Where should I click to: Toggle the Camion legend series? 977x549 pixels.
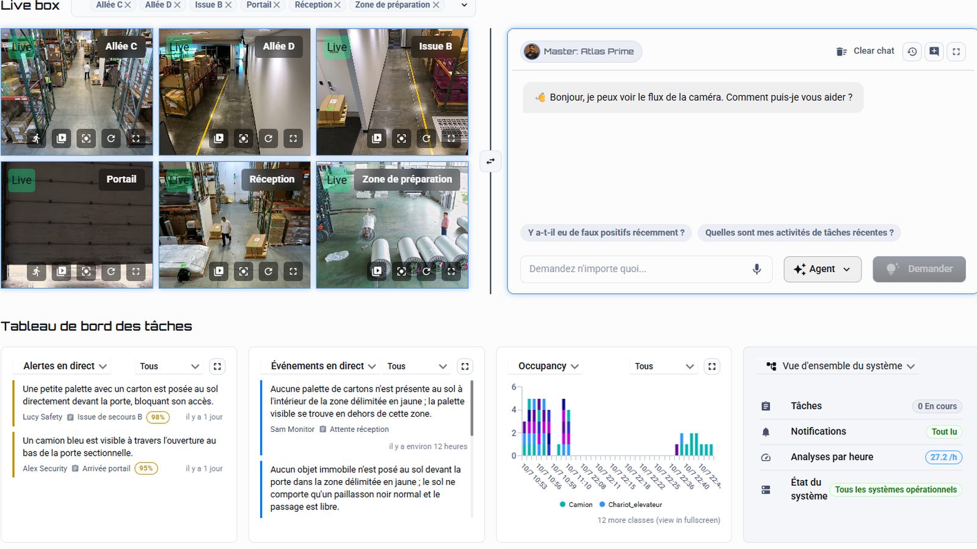click(576, 504)
